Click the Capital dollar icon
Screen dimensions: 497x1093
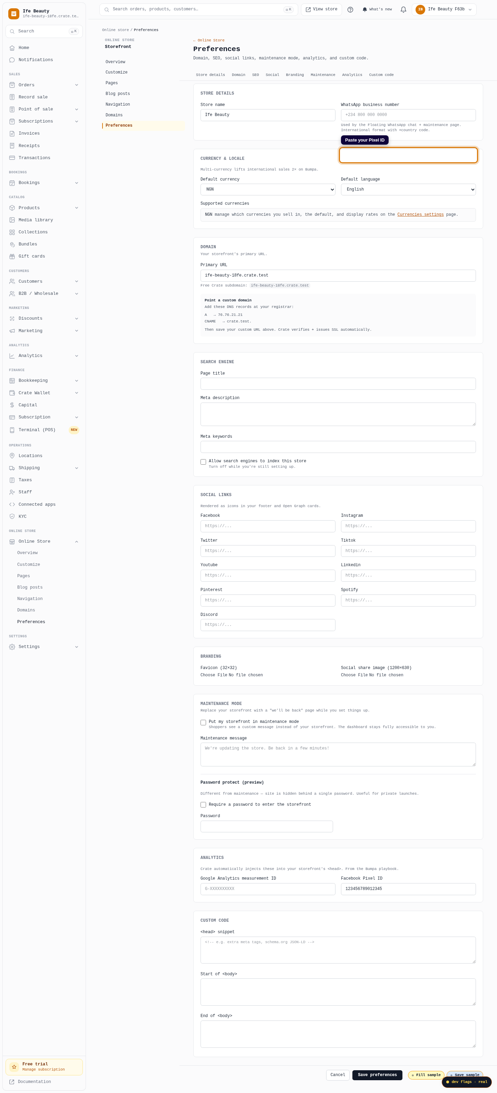12,405
